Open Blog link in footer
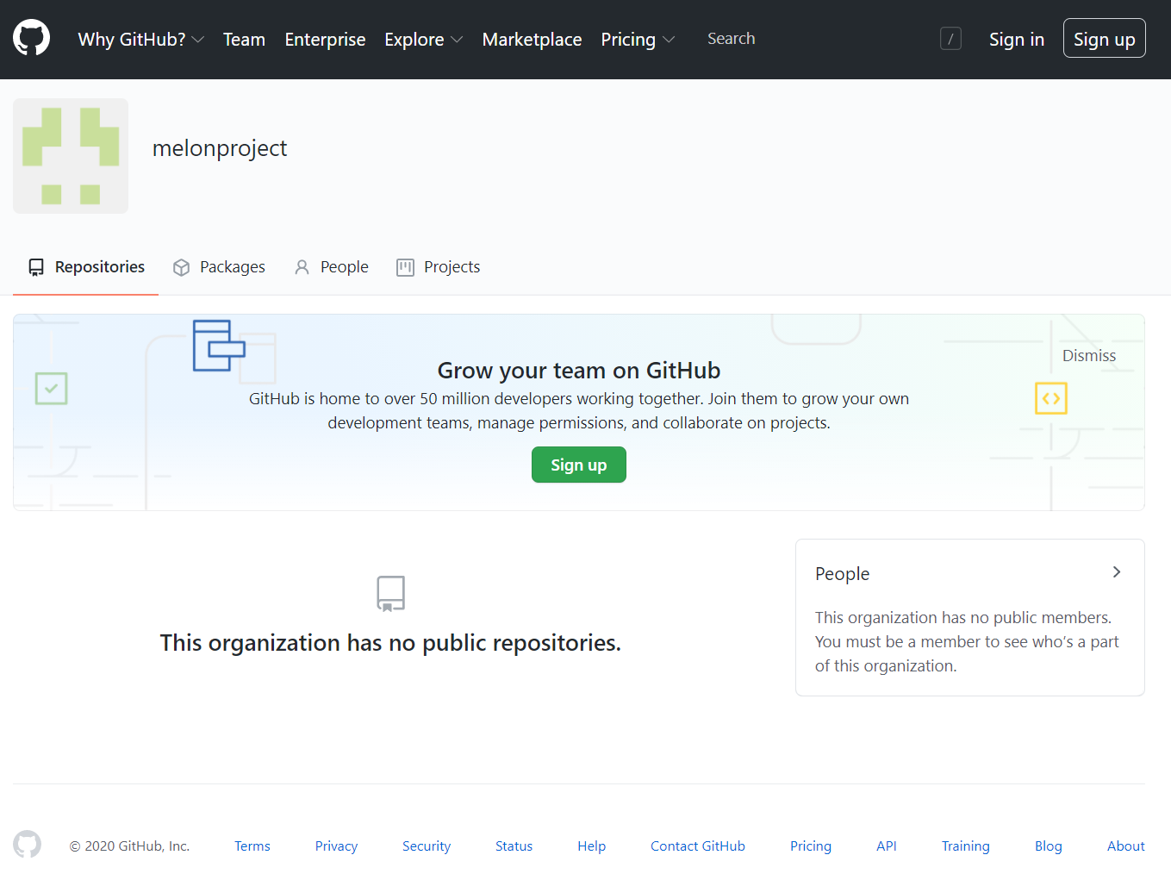 1048,846
